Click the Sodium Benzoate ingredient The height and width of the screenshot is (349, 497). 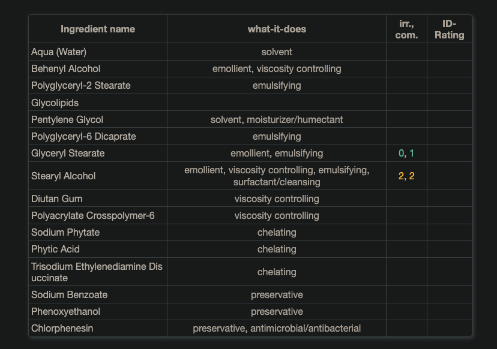point(70,294)
